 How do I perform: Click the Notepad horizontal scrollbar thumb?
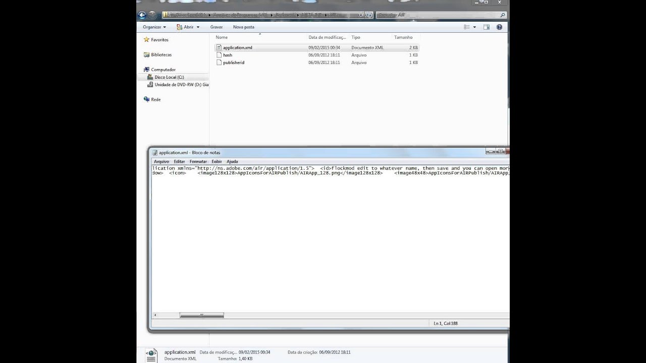[201, 315]
